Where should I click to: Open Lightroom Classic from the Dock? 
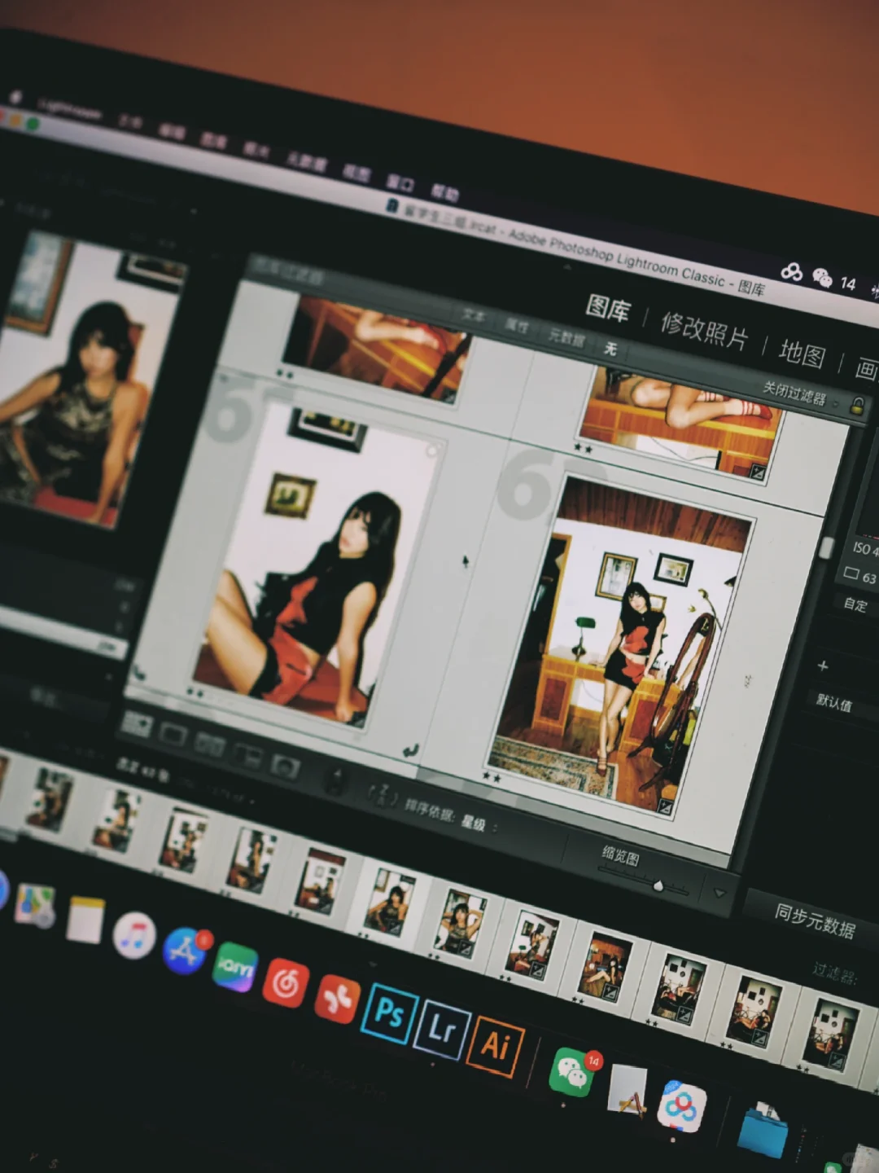point(441,1029)
